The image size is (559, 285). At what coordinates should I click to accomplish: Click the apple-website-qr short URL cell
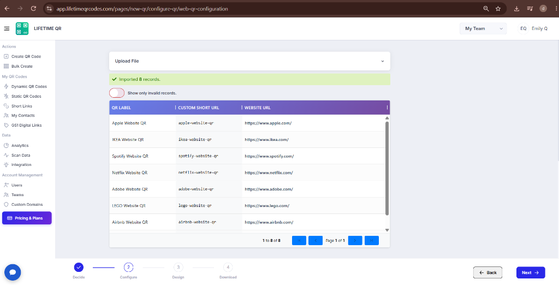(209, 123)
